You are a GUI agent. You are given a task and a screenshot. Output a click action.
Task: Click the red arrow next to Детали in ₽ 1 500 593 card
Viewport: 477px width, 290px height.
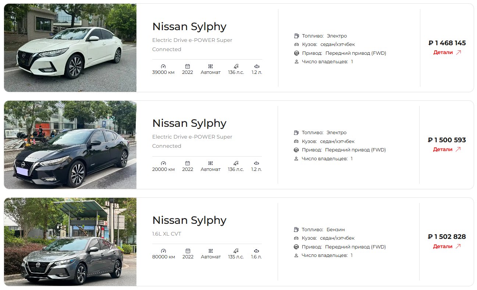click(x=458, y=149)
